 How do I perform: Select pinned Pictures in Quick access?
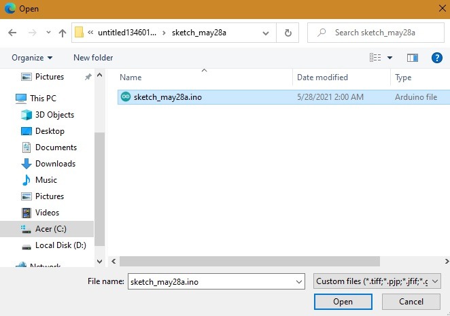tap(49, 77)
